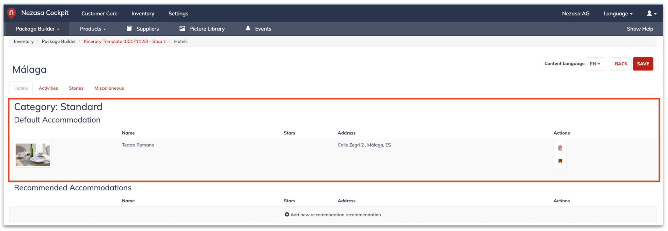Switch to the Stories tab
This screenshot has width=668, height=231.
pyautogui.click(x=76, y=88)
